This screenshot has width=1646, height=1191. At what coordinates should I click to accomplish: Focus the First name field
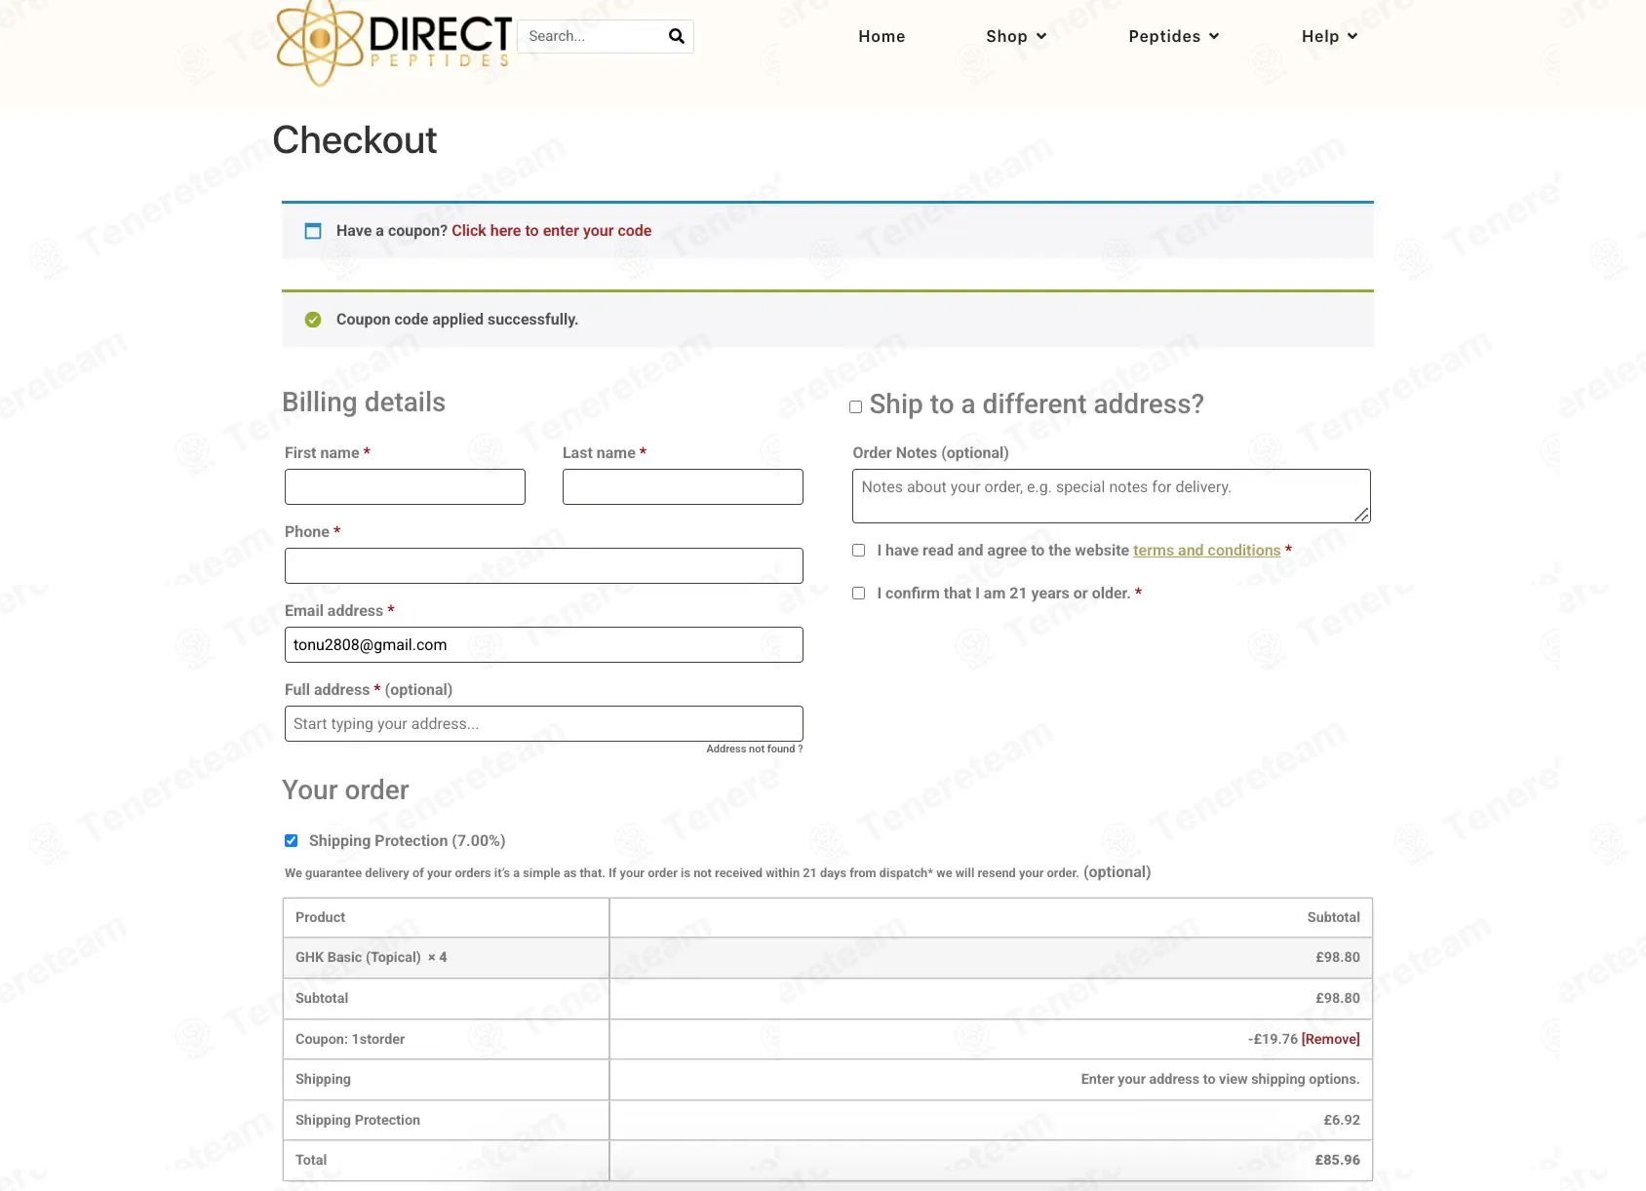point(405,487)
